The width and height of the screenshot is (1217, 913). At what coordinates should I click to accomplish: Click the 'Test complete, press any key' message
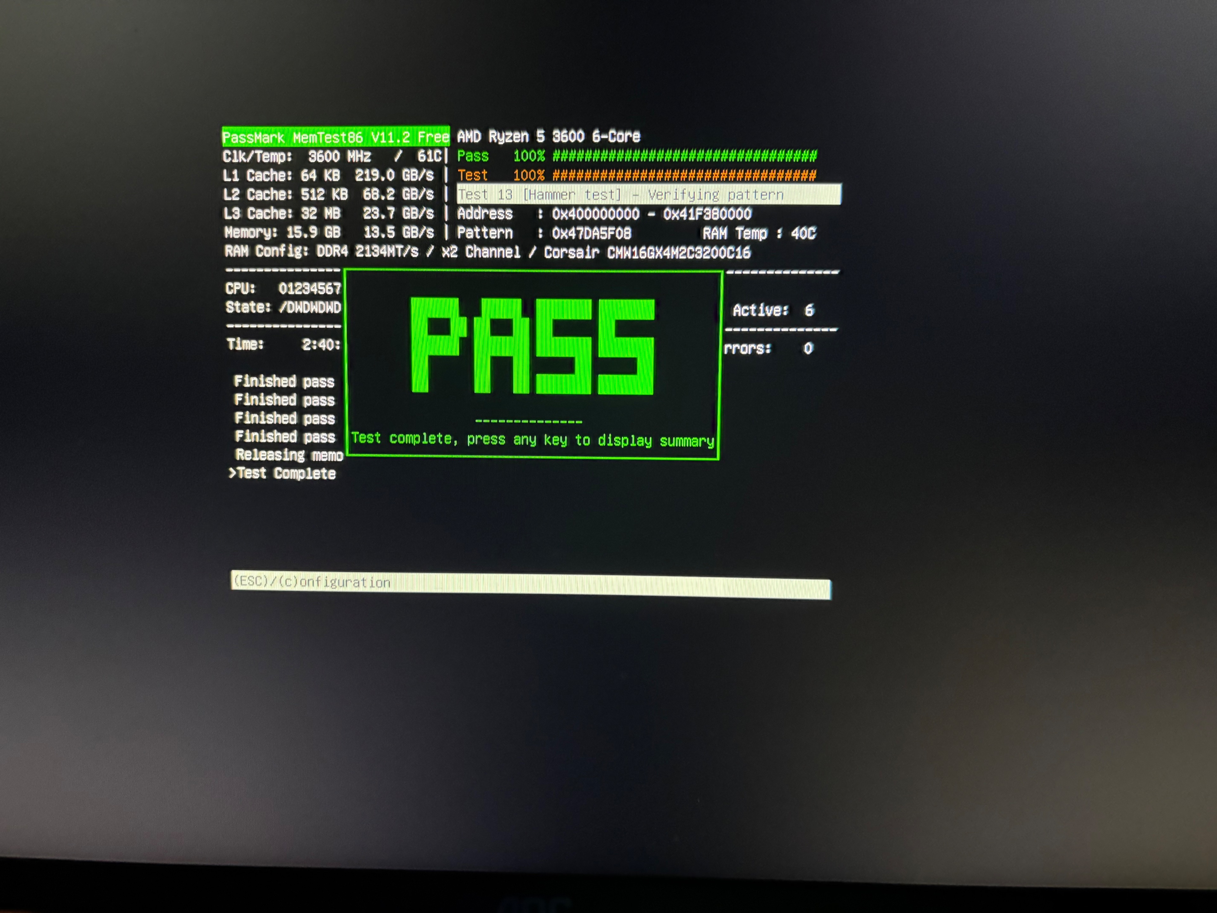click(x=532, y=440)
